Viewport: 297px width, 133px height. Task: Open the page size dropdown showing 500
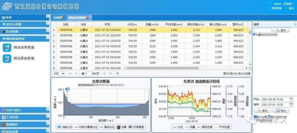59,73
